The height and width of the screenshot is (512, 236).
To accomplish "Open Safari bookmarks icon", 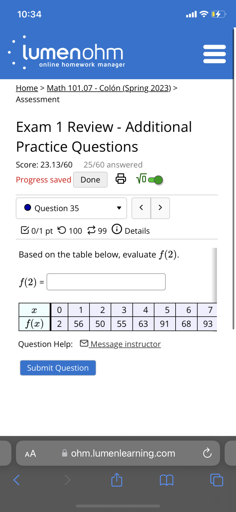I will tap(167, 480).
